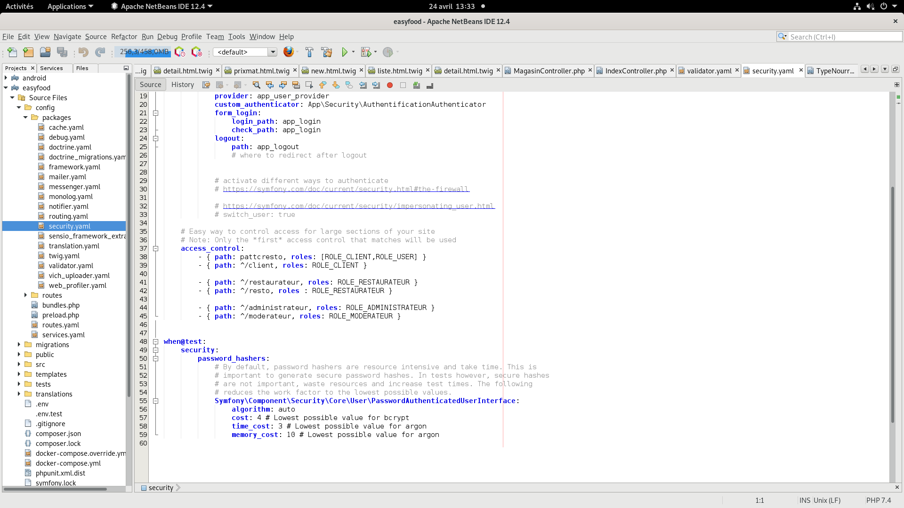Viewport: 904px width, 508px height.
Task: Expand the templates folder
Action: [19, 374]
